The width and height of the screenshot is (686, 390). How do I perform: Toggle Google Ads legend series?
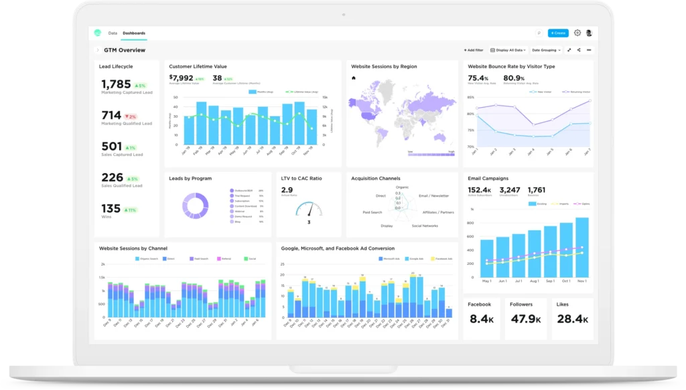414,259
